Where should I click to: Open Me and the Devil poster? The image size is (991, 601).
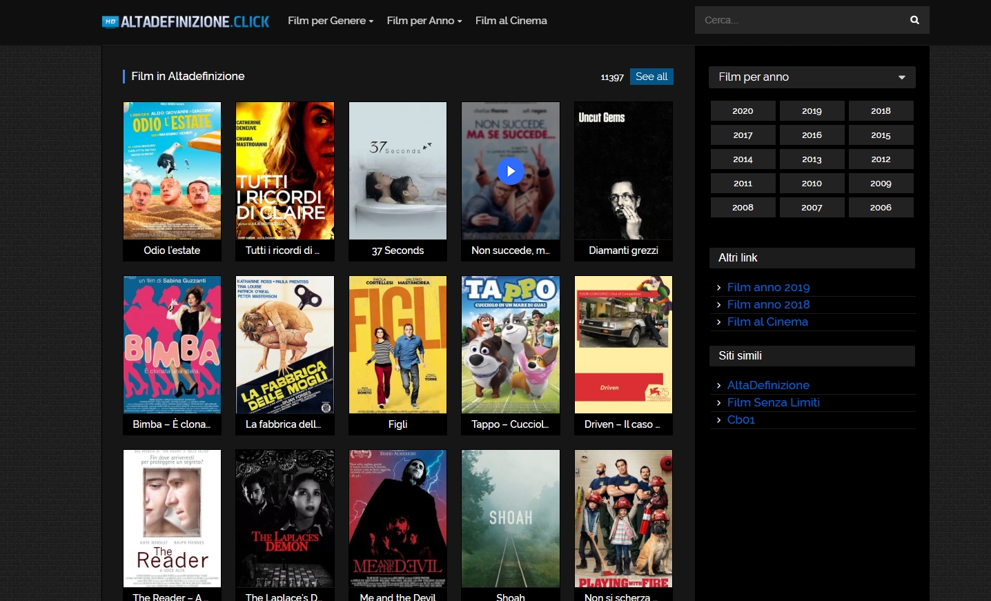pos(398,518)
